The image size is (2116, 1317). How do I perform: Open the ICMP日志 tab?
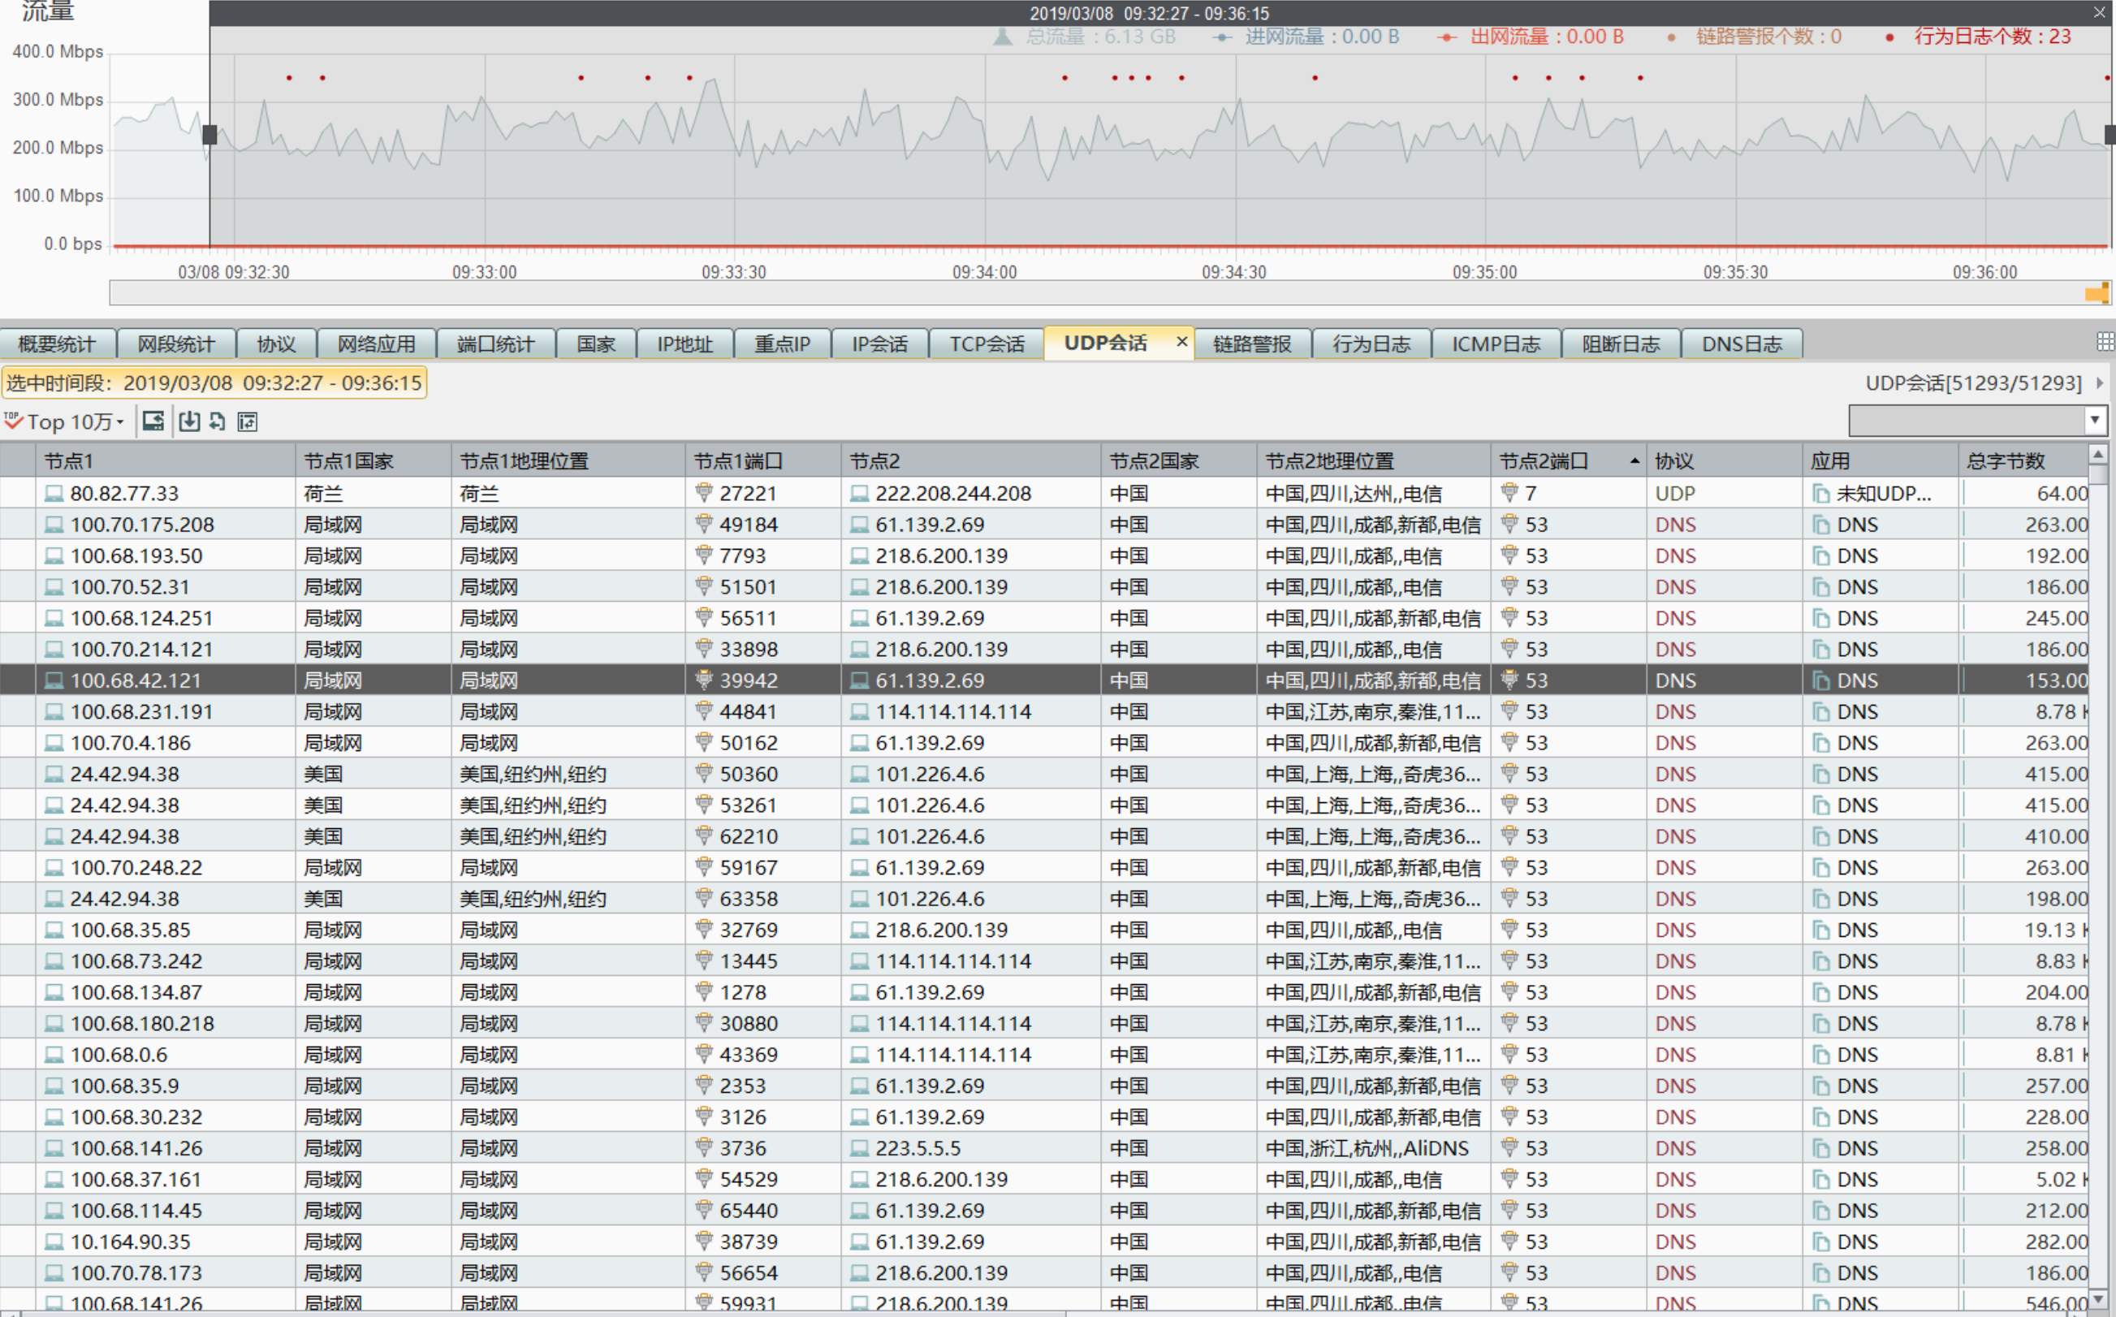point(1496,344)
